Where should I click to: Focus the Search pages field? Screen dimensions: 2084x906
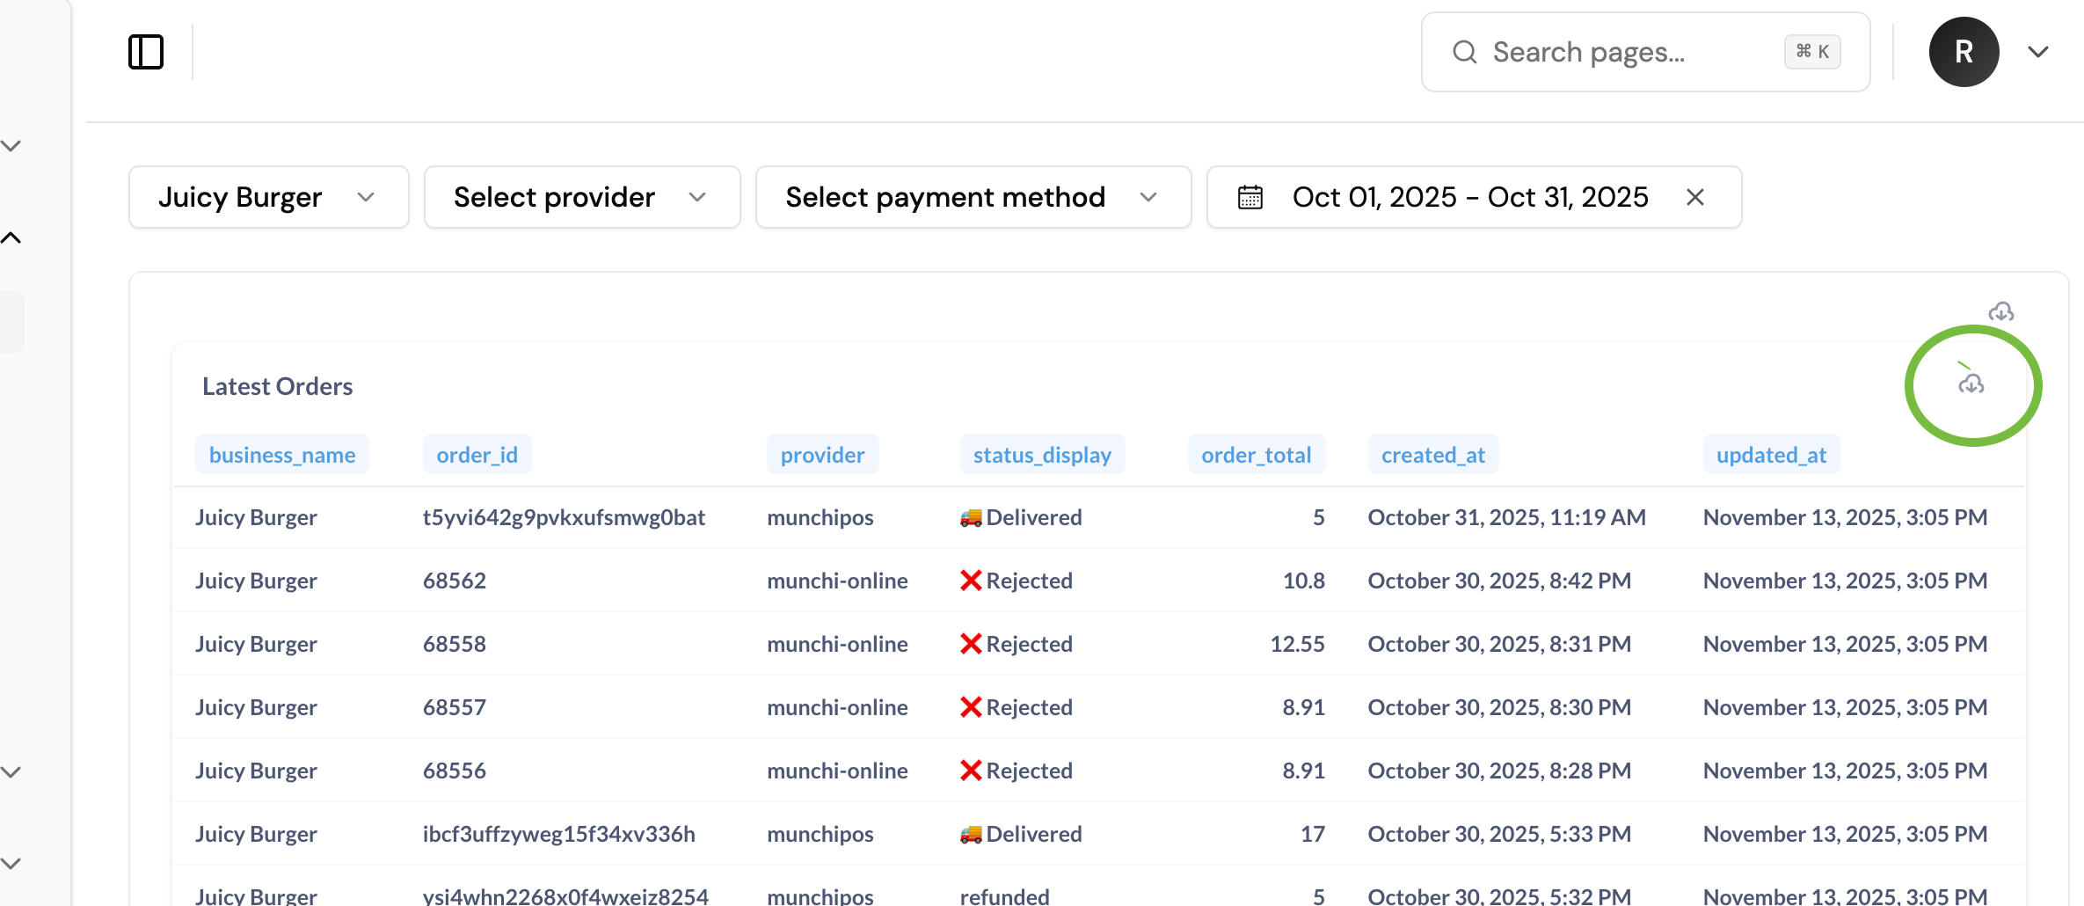click(x=1645, y=52)
